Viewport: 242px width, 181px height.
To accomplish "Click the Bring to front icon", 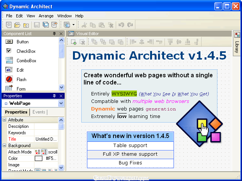I will click(x=94, y=42).
